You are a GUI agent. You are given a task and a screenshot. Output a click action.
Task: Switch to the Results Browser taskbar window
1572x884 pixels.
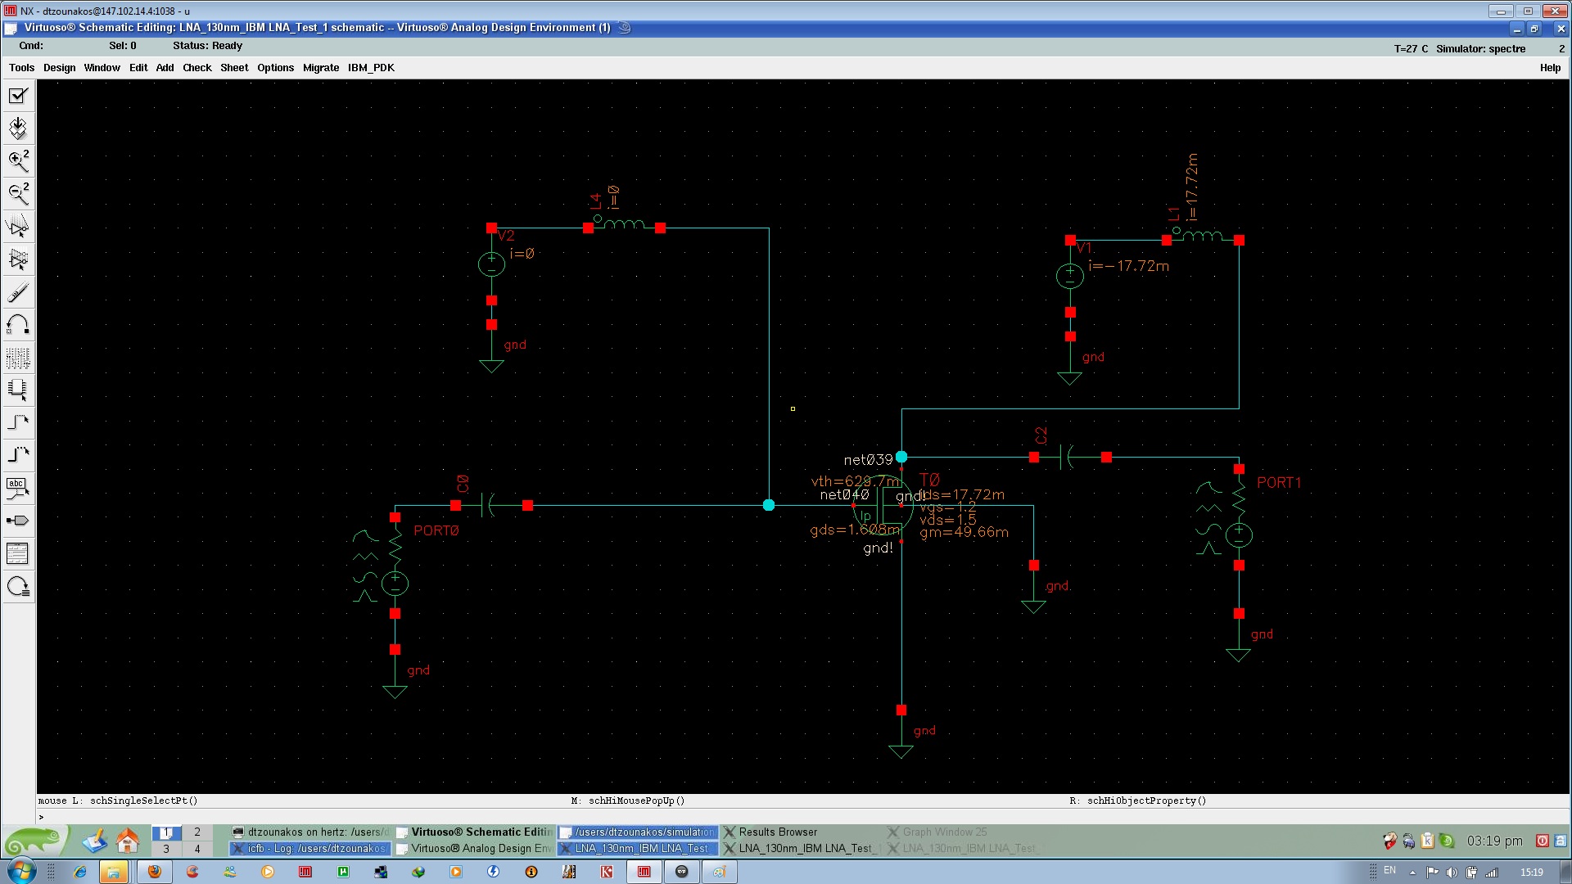[777, 832]
